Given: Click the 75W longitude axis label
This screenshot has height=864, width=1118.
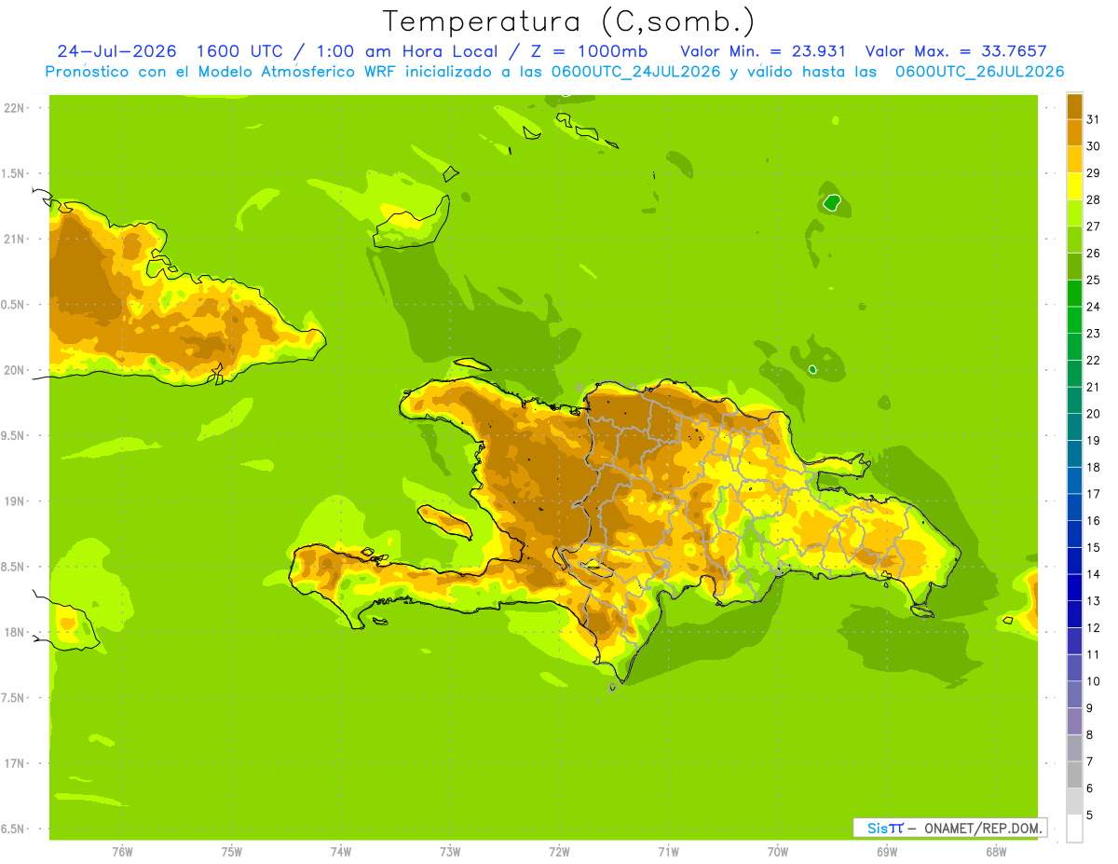Looking at the screenshot, I should click(x=232, y=852).
